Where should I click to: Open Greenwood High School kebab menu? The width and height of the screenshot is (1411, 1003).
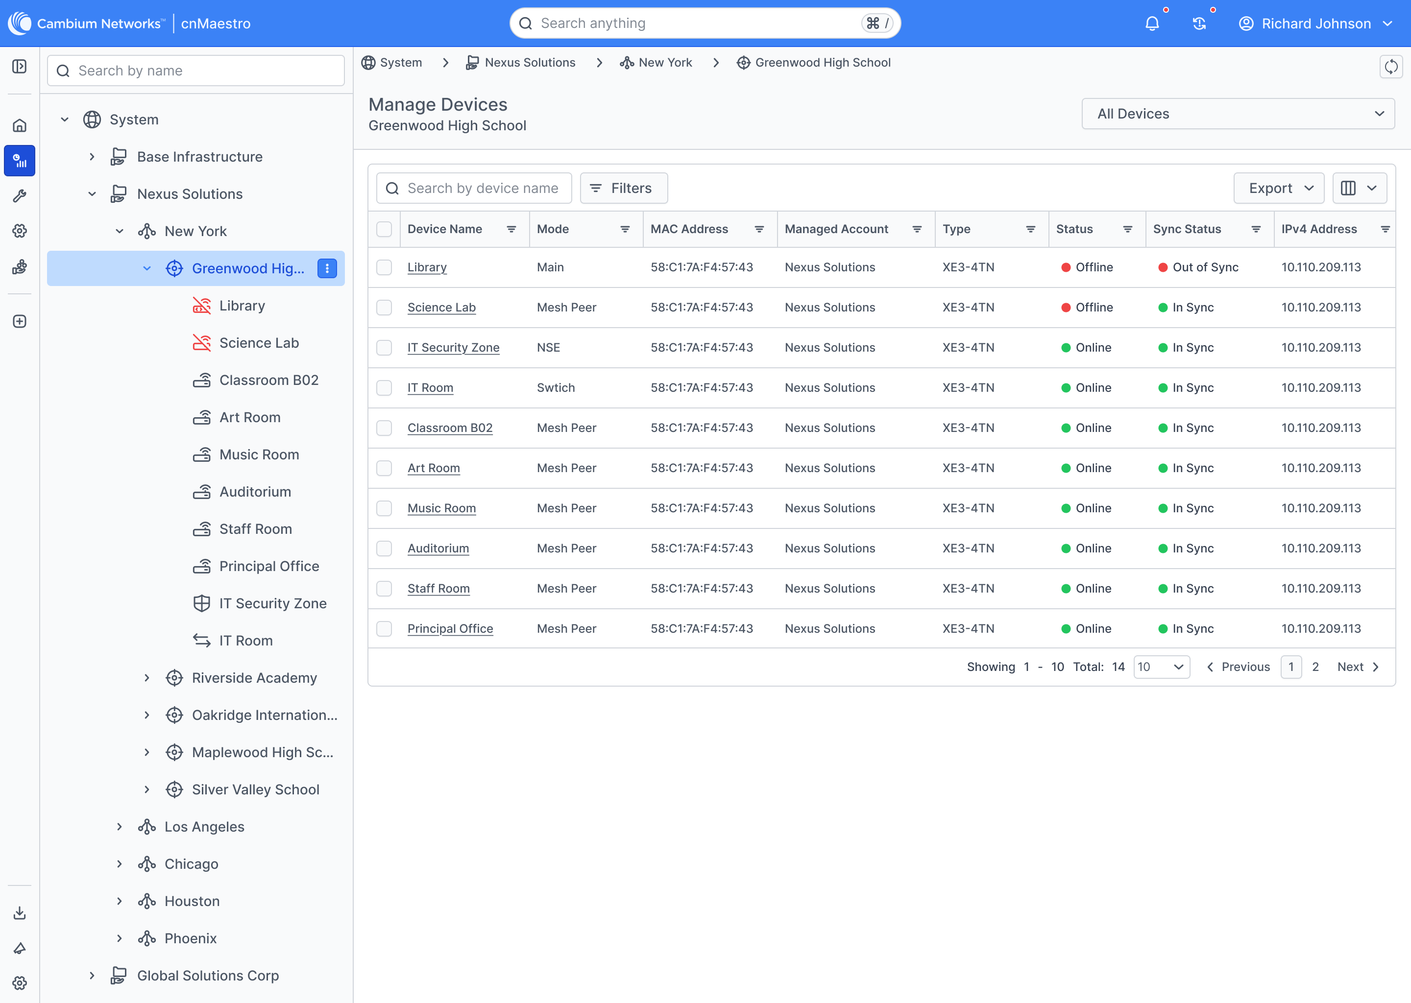(327, 268)
